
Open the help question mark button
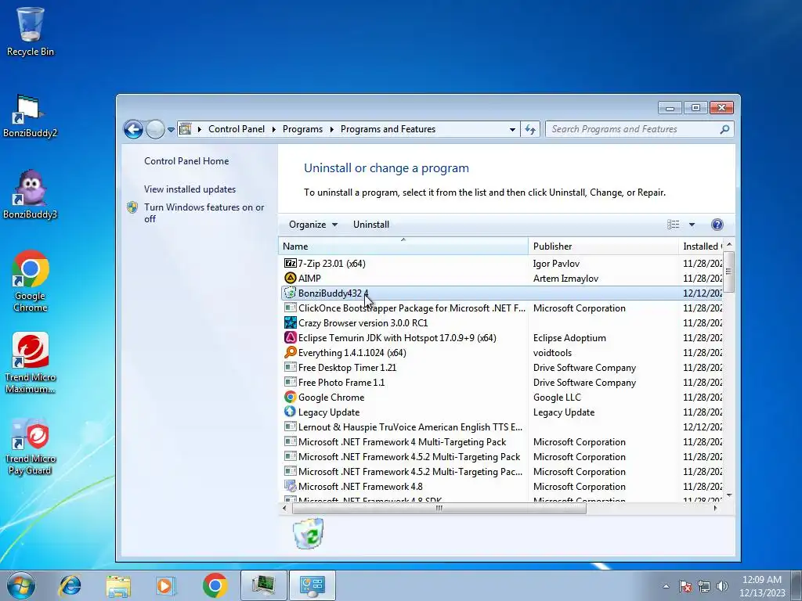coord(717,225)
